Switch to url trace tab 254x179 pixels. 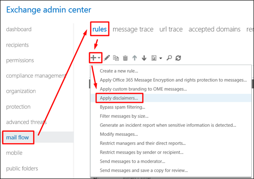click(x=171, y=30)
